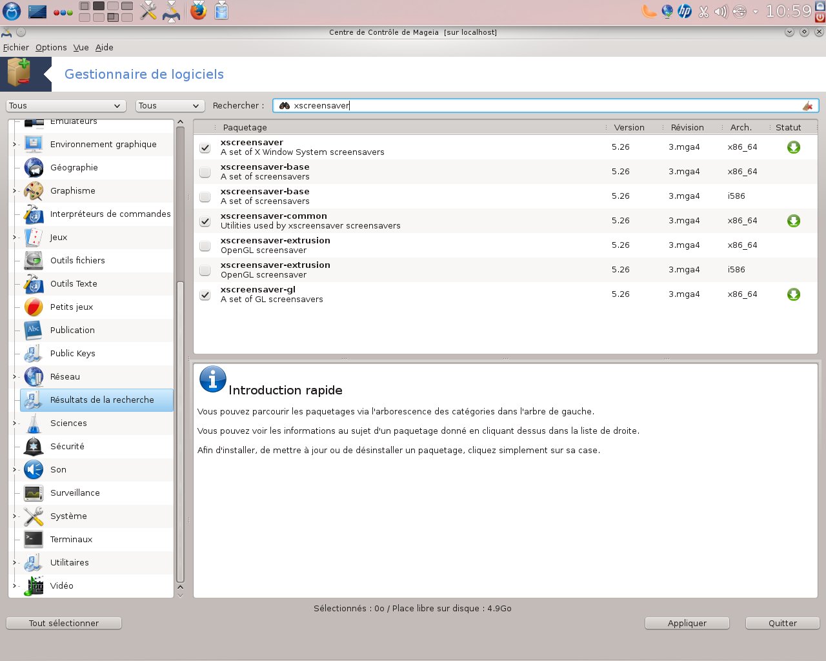Click the show desktop icon in the panel
826x661 pixels.
[x=37, y=11]
